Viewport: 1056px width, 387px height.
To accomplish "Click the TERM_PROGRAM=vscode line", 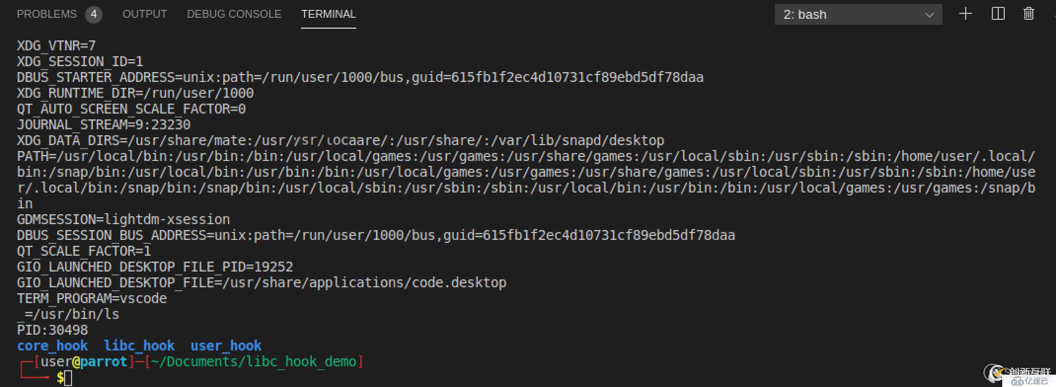I will 92,299.
